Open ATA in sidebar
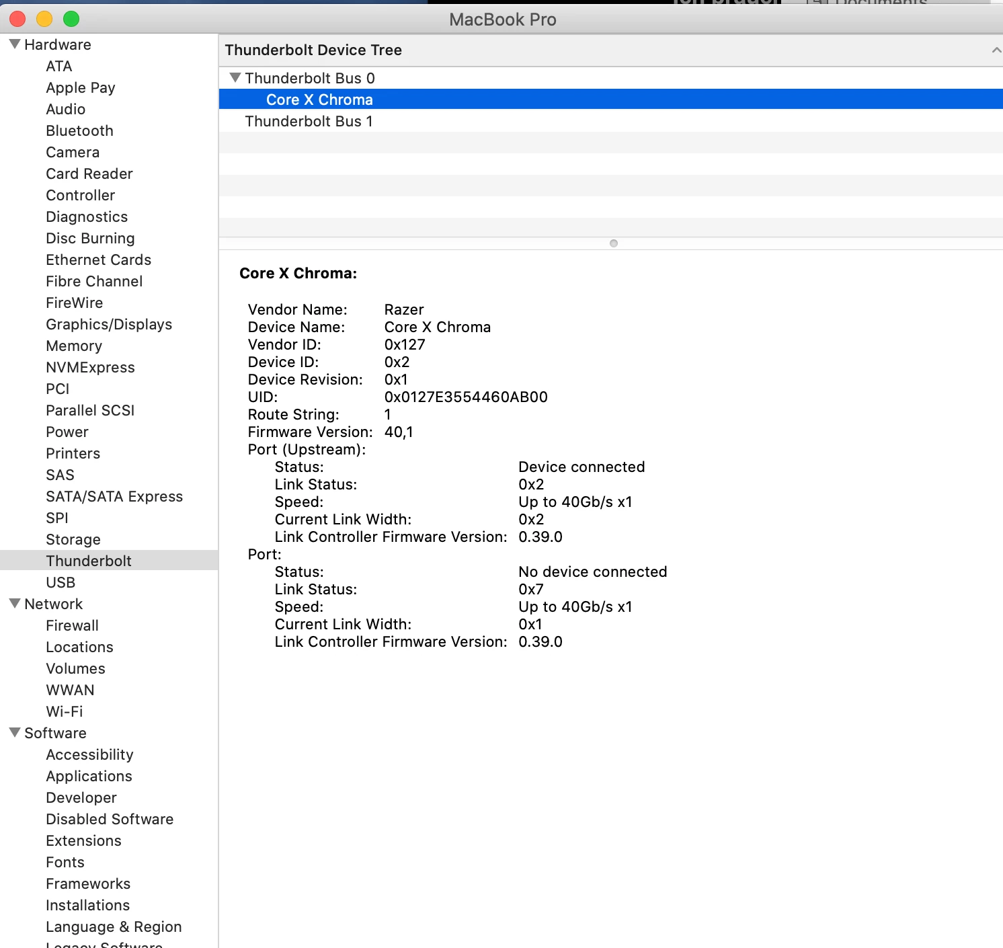 (59, 66)
